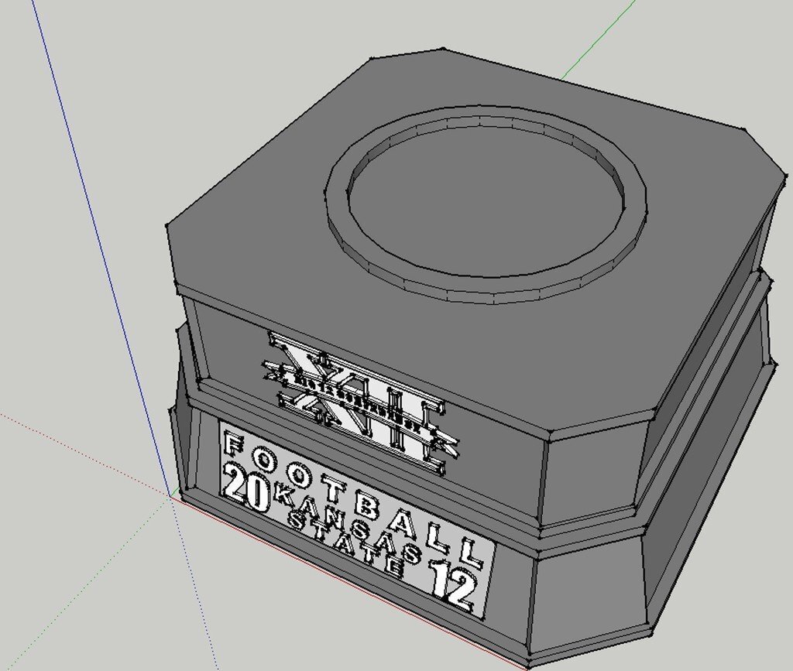The height and width of the screenshot is (671, 793).
Task: Click the "STATE" lettering on the plaque
Action: click(x=345, y=546)
